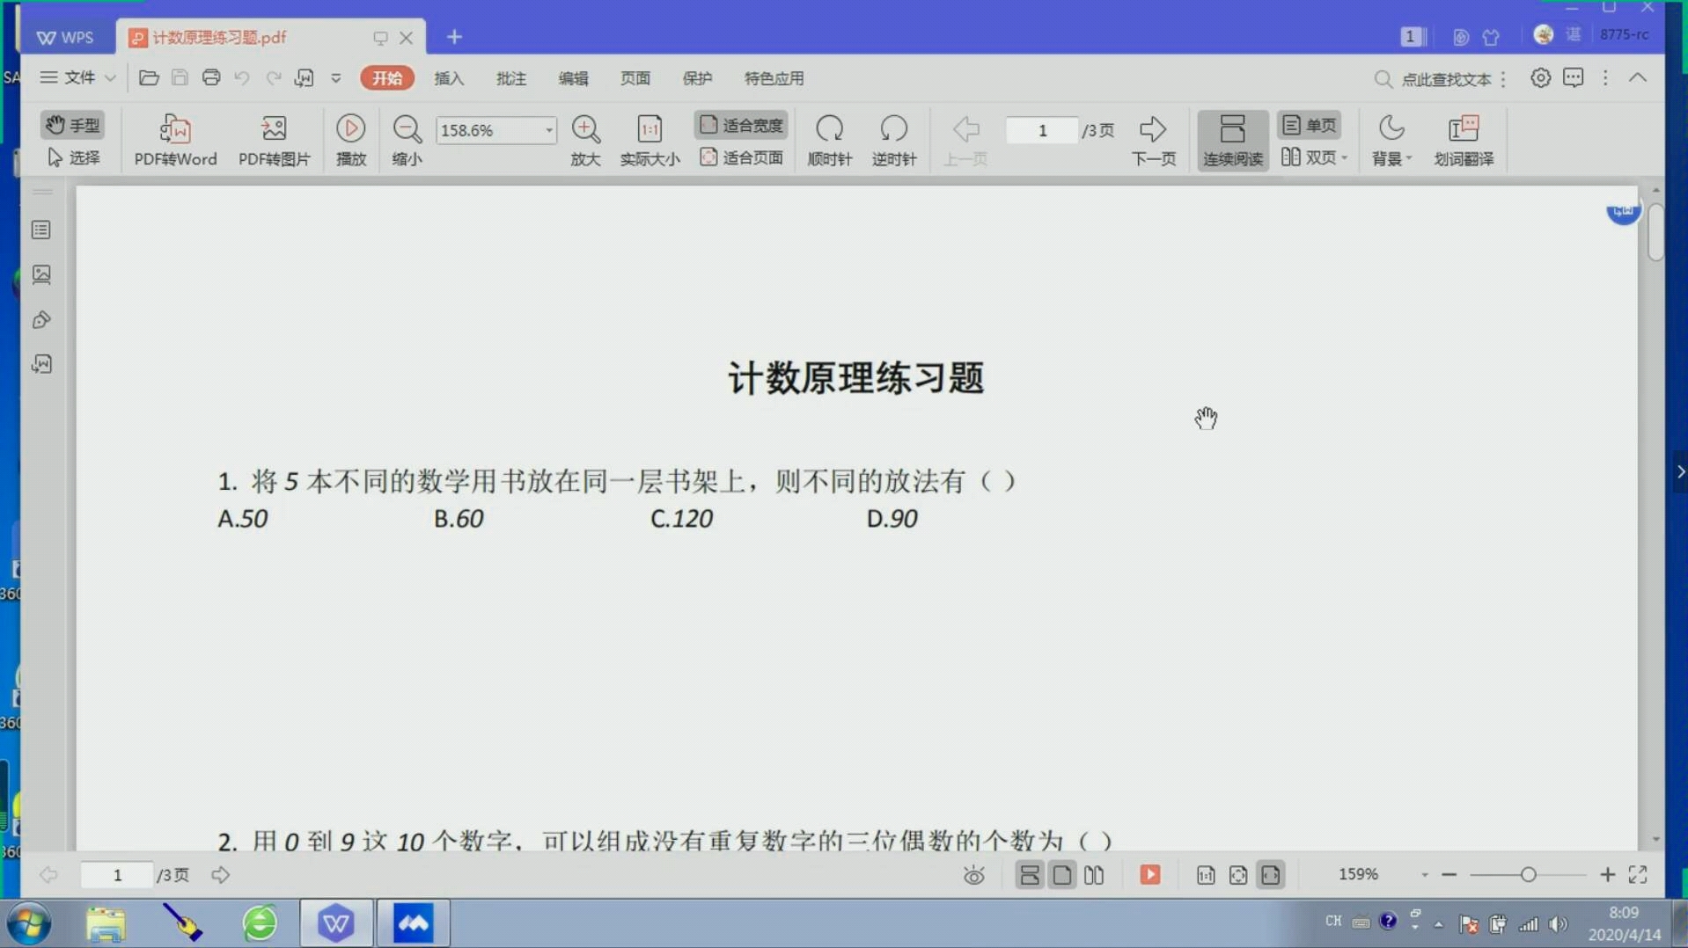This screenshot has height=948, width=1688.
Task: Open the document outline panel in sidebar
Action: [40, 230]
